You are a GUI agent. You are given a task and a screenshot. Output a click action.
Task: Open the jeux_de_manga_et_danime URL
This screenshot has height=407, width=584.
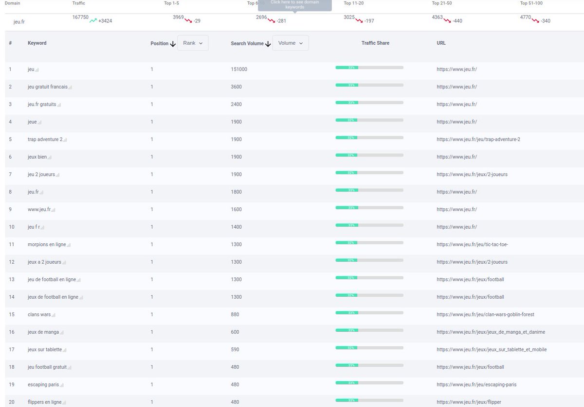(491, 332)
